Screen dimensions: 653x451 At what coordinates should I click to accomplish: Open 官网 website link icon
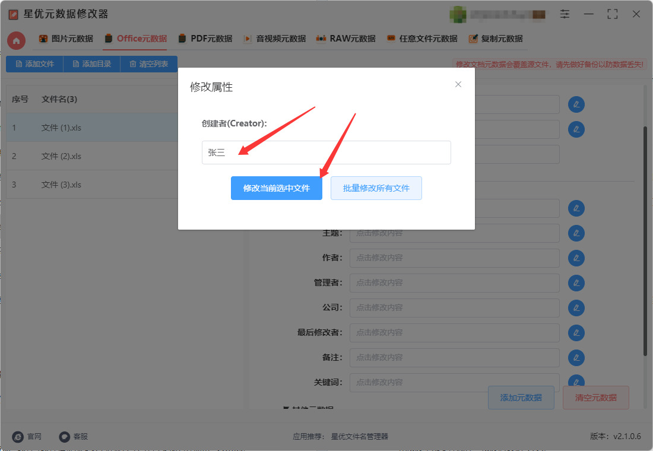click(17, 436)
